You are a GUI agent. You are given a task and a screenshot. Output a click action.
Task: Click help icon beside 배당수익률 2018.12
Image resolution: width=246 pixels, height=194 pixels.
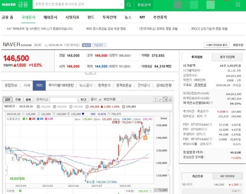coord(210,144)
